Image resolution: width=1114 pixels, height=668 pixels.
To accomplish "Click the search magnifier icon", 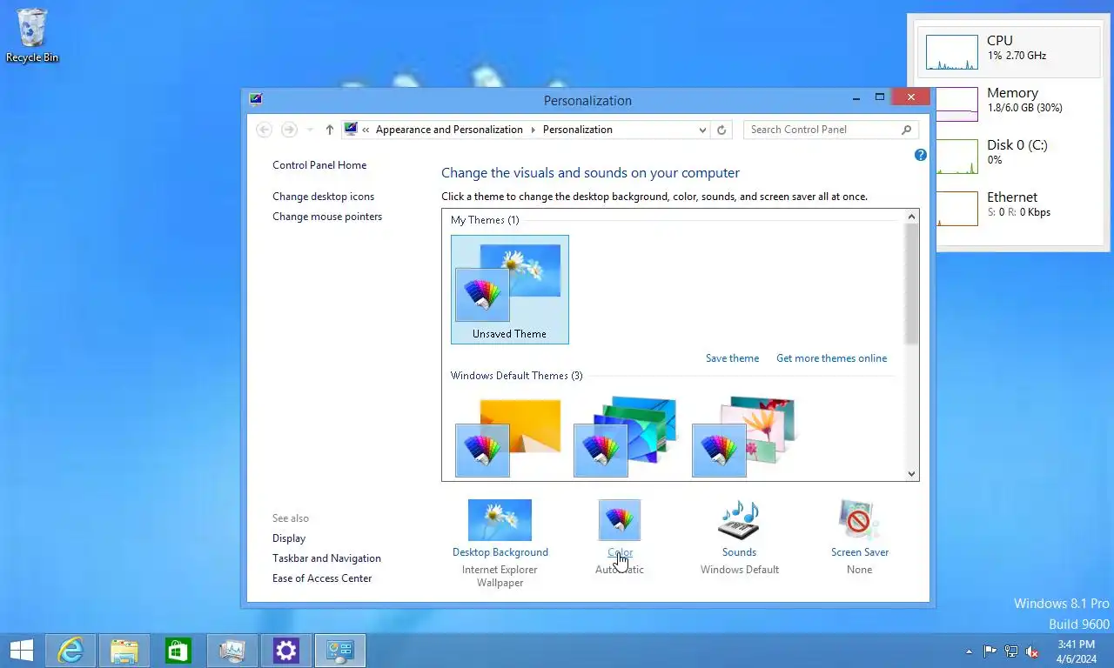I will [x=906, y=130].
